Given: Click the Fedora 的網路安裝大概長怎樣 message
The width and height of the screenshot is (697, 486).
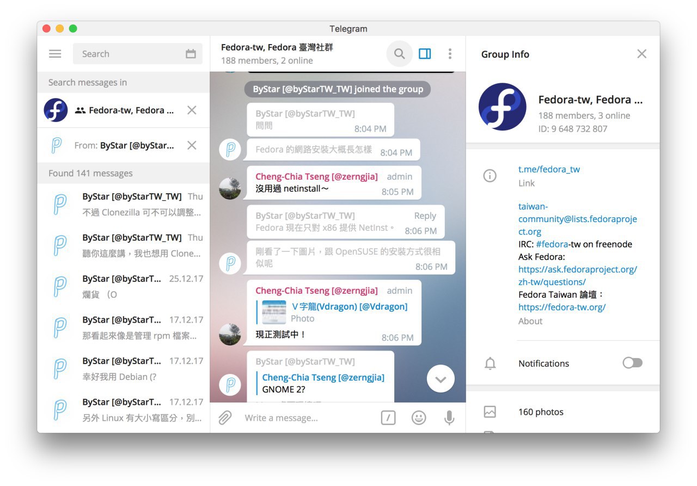Looking at the screenshot, I should [333, 150].
